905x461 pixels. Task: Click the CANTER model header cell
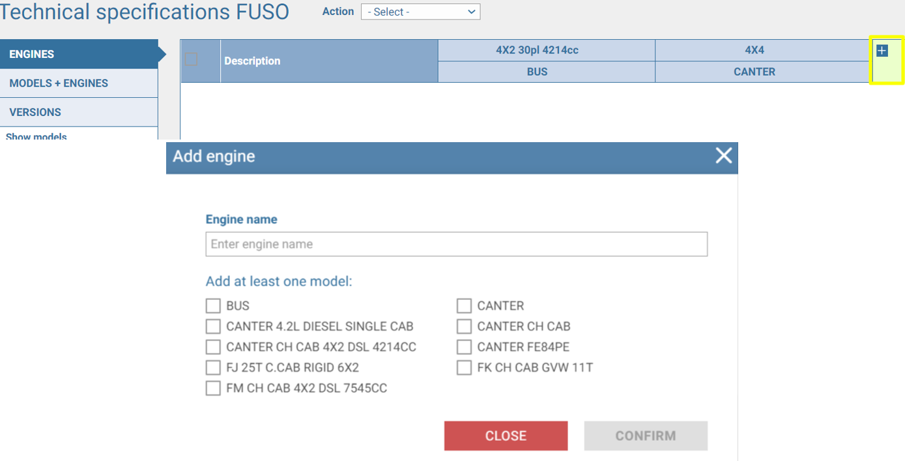[763, 72]
